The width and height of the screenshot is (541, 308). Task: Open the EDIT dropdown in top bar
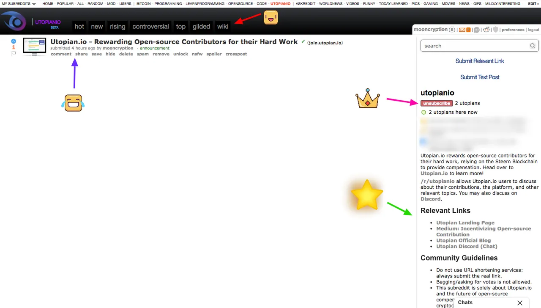533,3
